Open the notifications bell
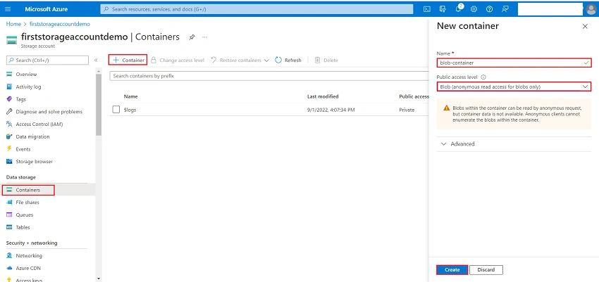 (459, 9)
